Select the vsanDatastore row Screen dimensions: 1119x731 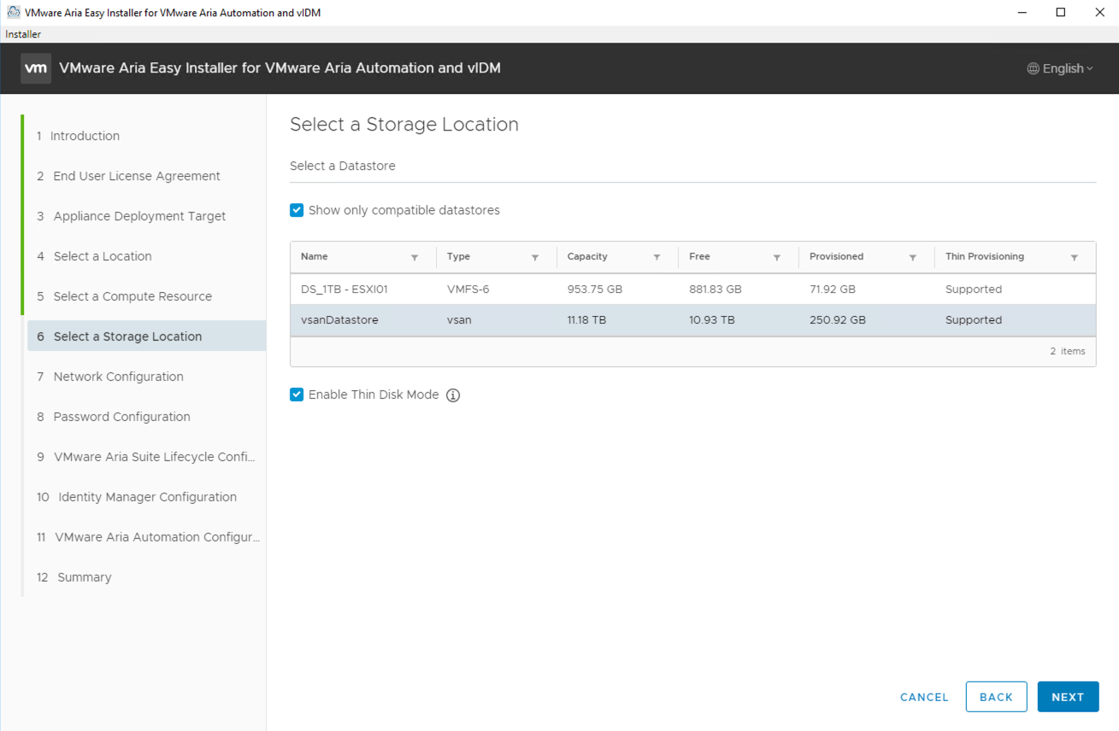(x=692, y=320)
